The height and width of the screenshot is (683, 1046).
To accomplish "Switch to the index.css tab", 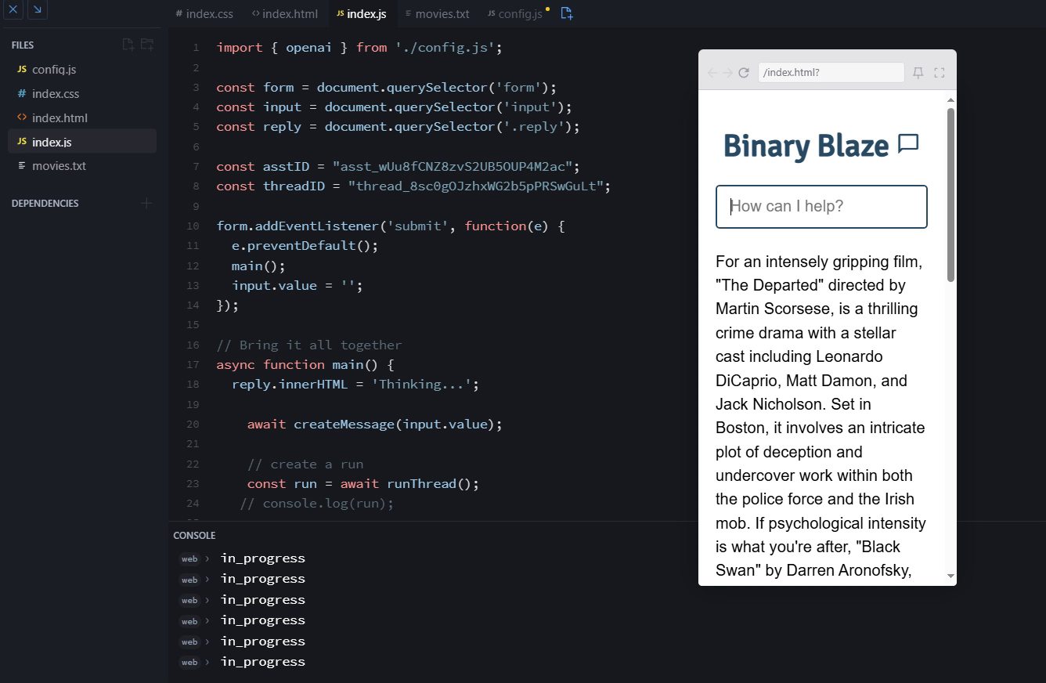I will click(x=204, y=14).
